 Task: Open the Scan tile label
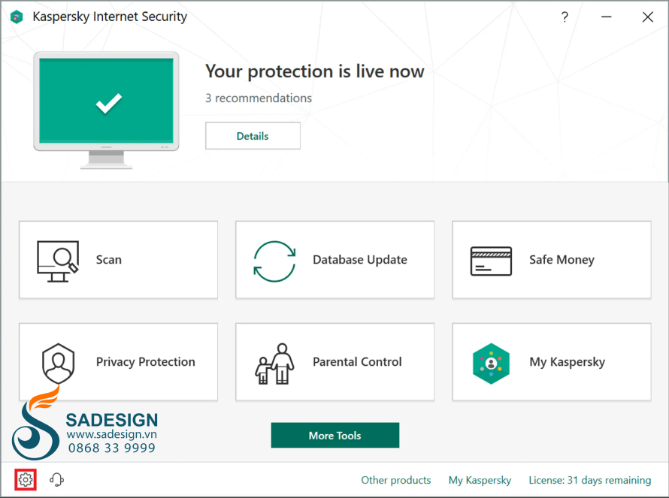click(x=109, y=260)
